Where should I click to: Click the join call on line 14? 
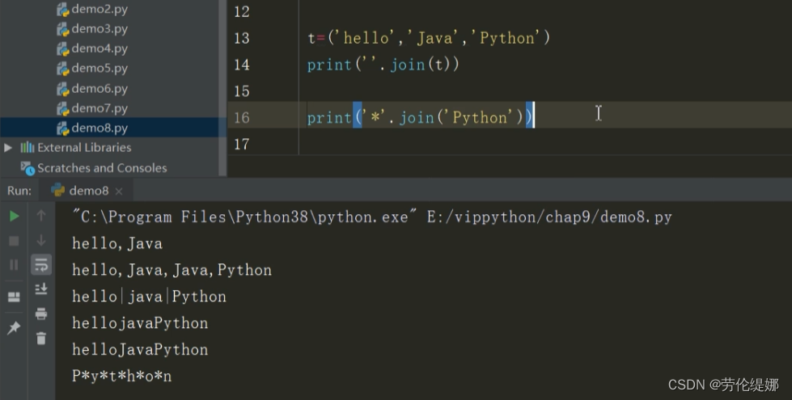(x=407, y=65)
